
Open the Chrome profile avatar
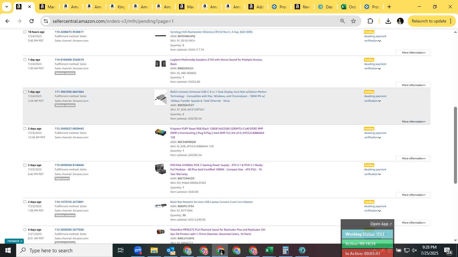(x=400, y=21)
